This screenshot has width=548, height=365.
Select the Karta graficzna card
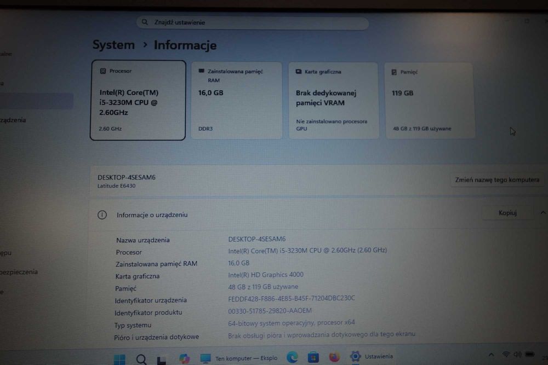pyautogui.click(x=333, y=101)
